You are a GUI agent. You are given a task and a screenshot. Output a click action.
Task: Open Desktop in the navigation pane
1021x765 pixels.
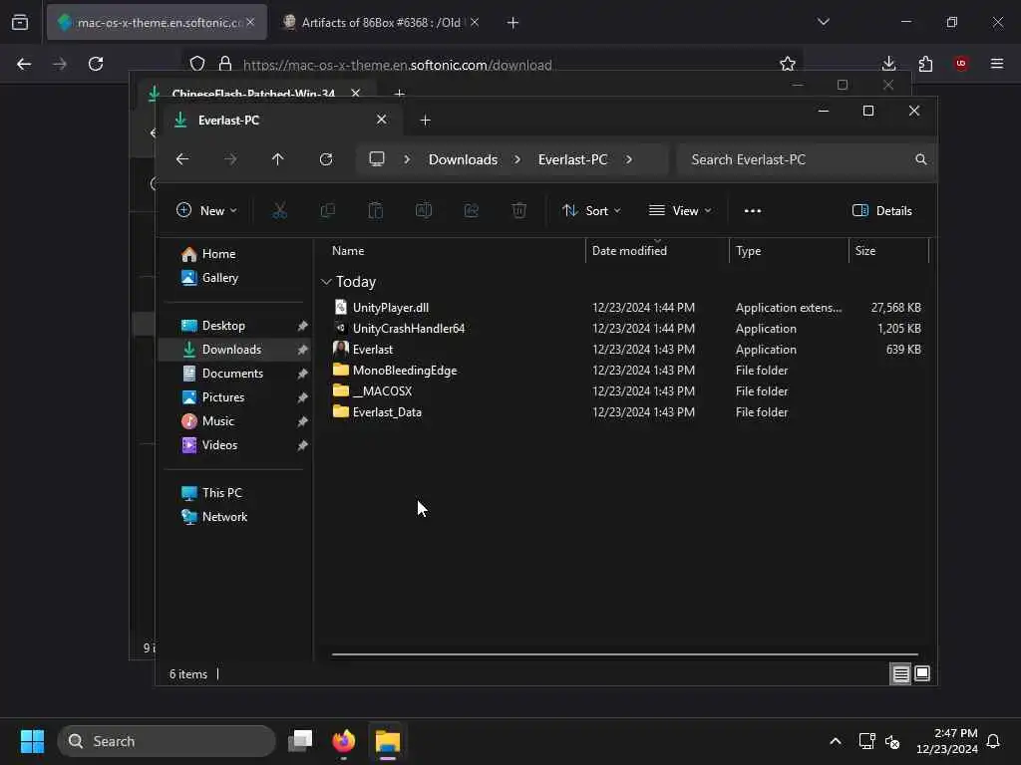234,326
